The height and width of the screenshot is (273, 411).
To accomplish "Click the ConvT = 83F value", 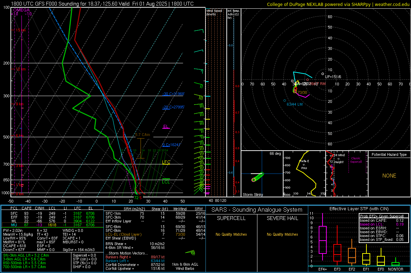I will pyautogui.click(x=47, y=238).
